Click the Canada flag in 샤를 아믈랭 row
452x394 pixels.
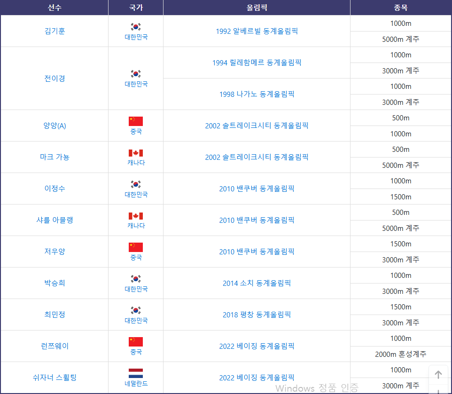[x=136, y=216]
